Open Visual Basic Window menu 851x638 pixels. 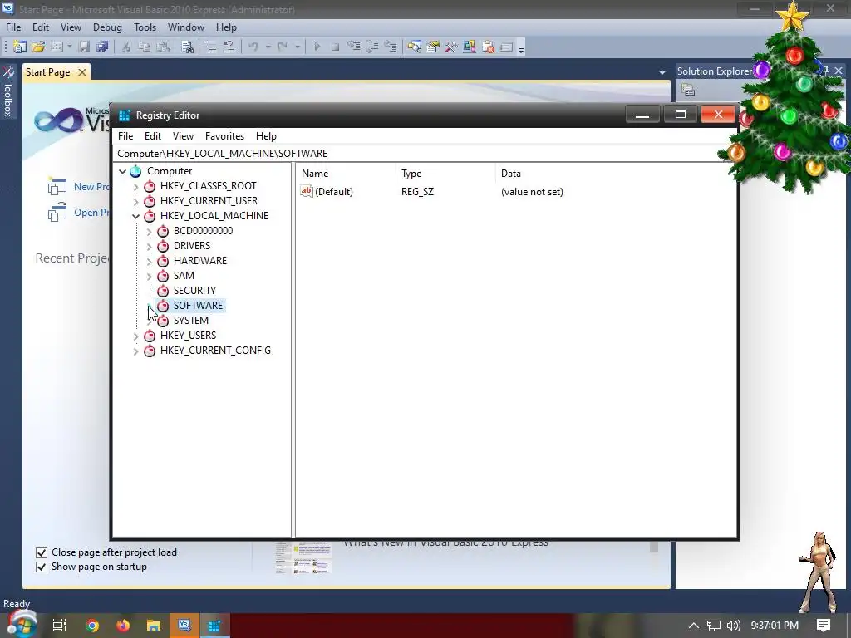pyautogui.click(x=185, y=27)
